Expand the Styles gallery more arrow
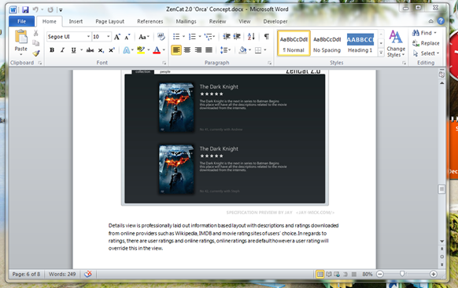The image size is (458, 288). 381,53
